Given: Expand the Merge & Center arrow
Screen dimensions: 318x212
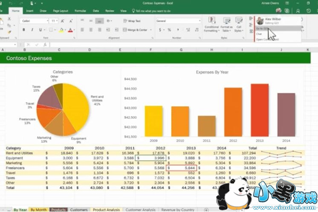Looking at the screenshot, I should (151, 30).
